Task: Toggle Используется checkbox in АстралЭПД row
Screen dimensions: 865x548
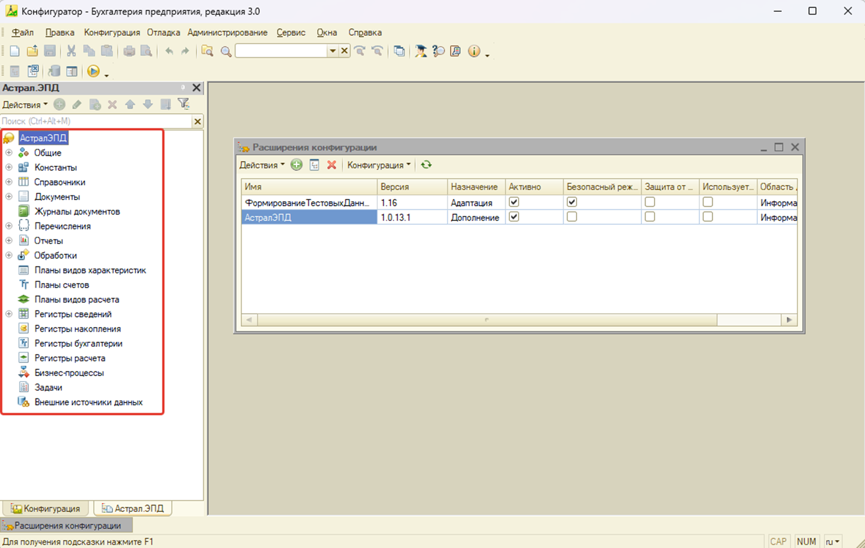Action: [x=707, y=217]
